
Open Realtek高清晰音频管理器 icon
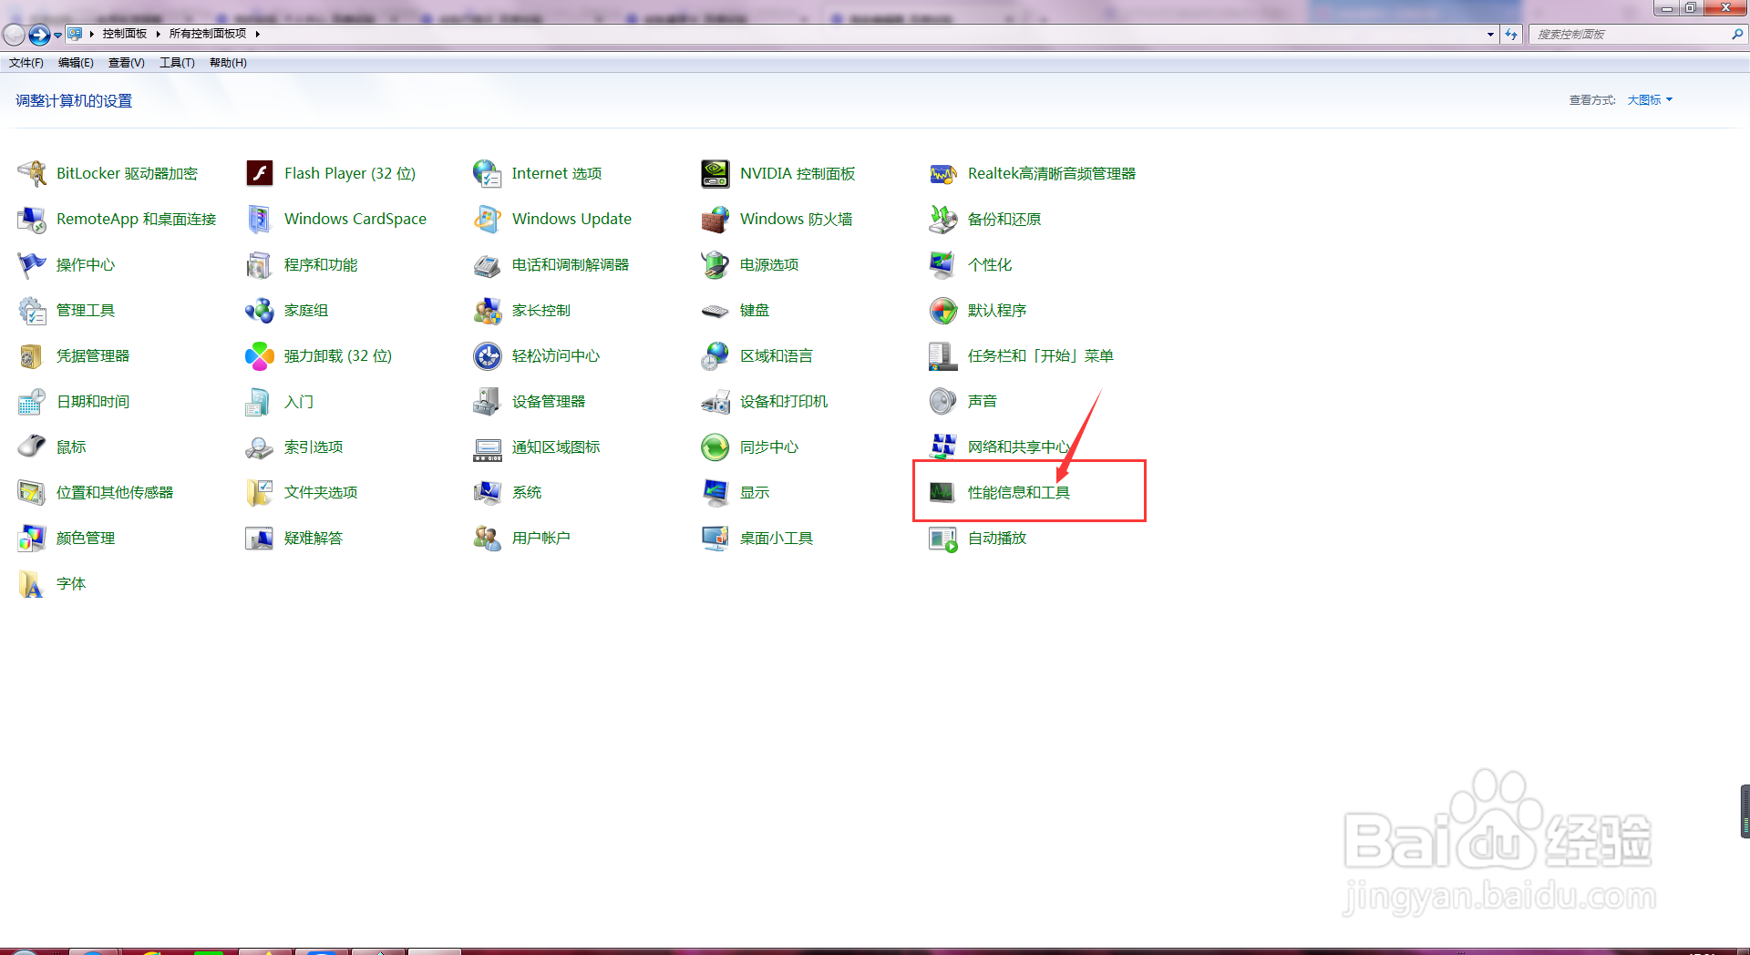tap(943, 173)
